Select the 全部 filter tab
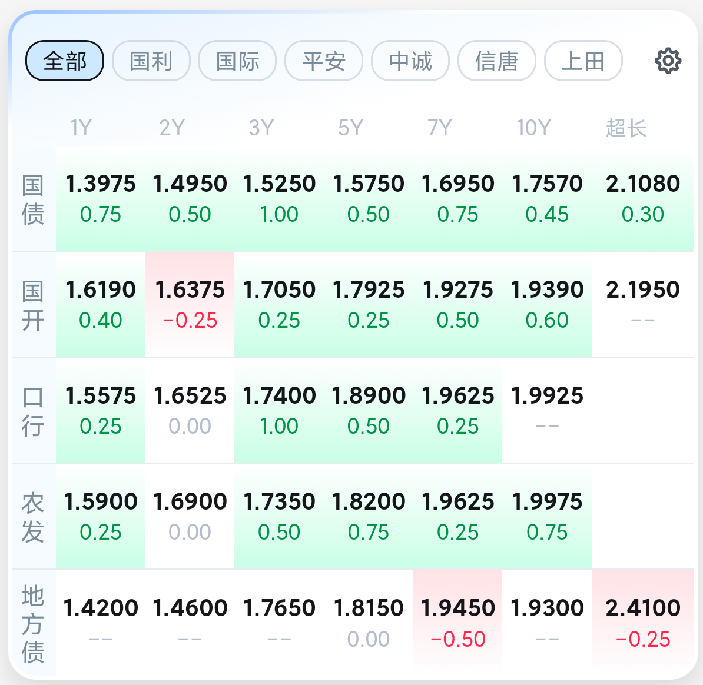 click(65, 61)
